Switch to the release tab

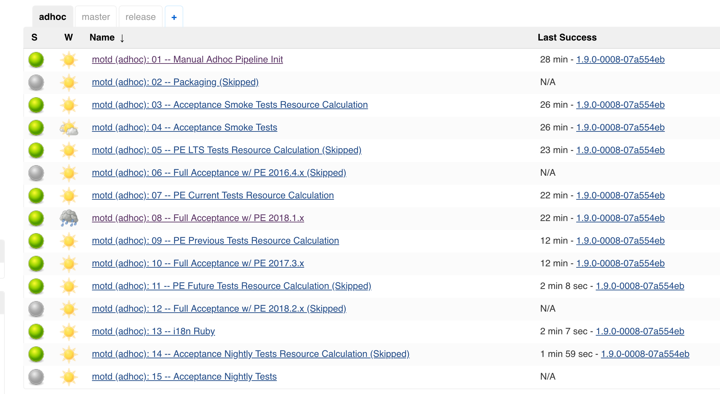[x=140, y=17]
